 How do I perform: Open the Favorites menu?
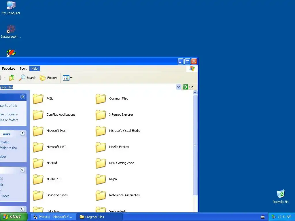[x=8, y=68]
